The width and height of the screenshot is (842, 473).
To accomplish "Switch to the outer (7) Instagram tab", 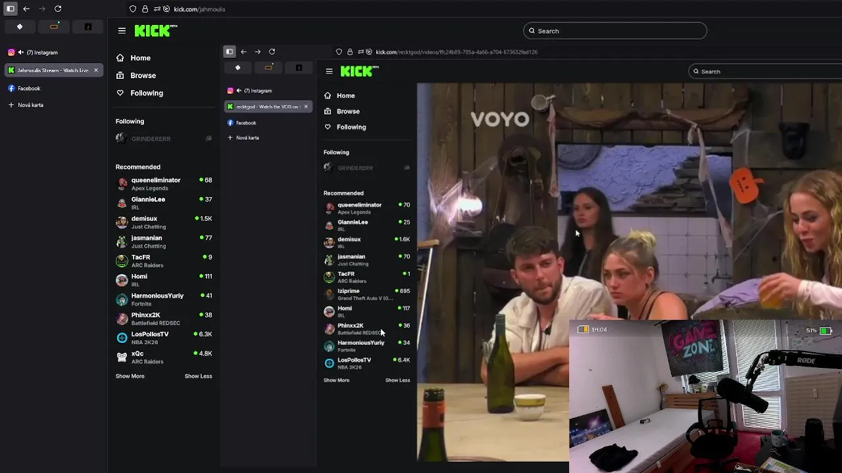I will 53,53.
